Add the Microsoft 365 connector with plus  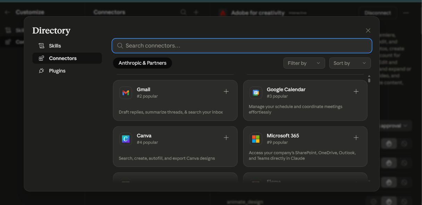(x=356, y=137)
